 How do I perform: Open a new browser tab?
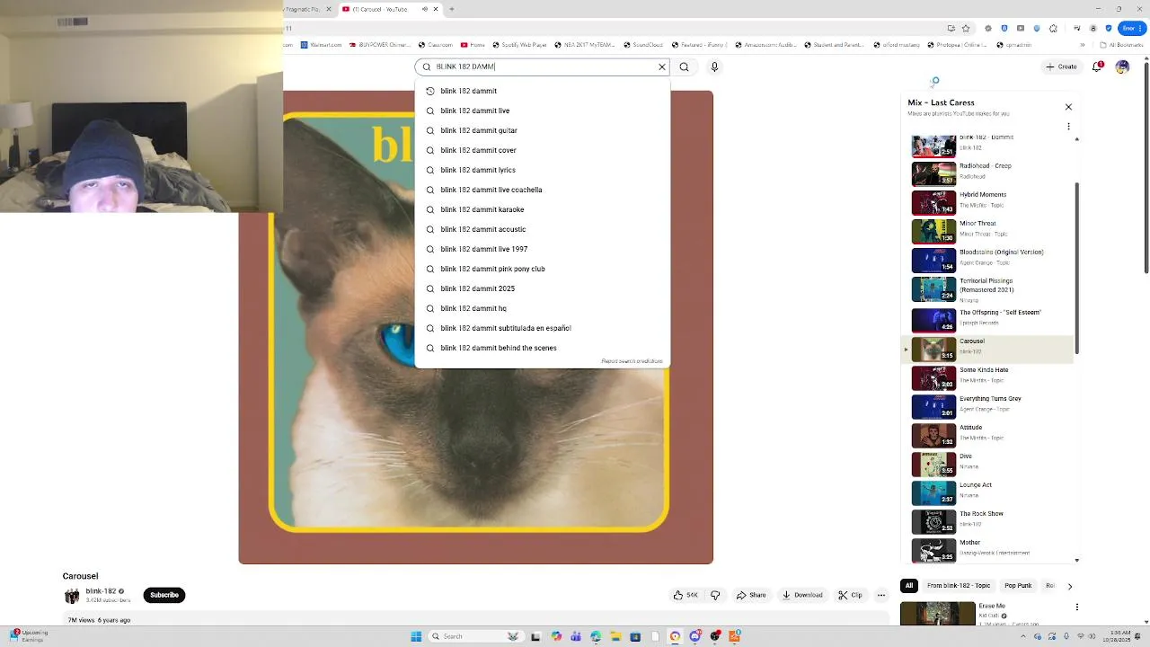click(451, 9)
